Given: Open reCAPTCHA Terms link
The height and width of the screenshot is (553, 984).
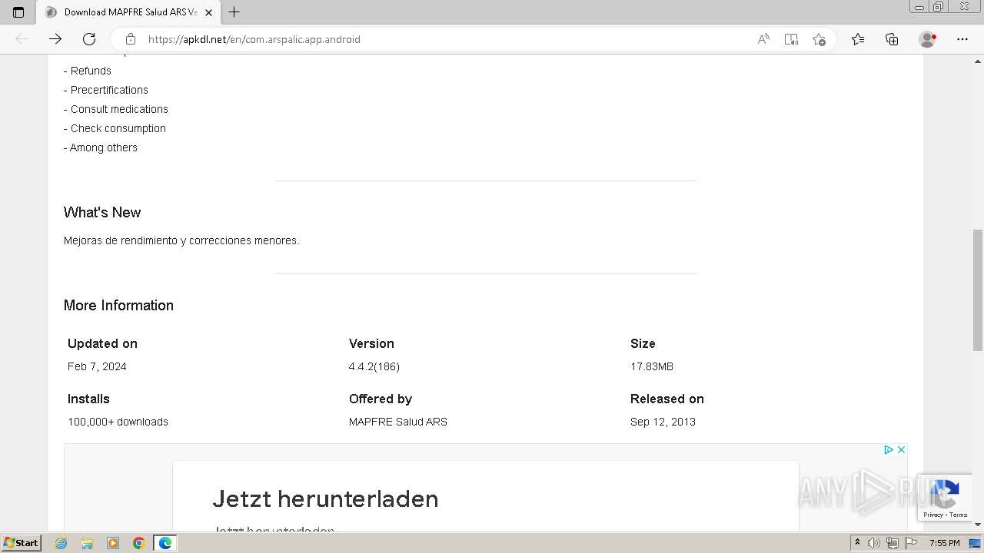Looking at the screenshot, I should pos(959,515).
